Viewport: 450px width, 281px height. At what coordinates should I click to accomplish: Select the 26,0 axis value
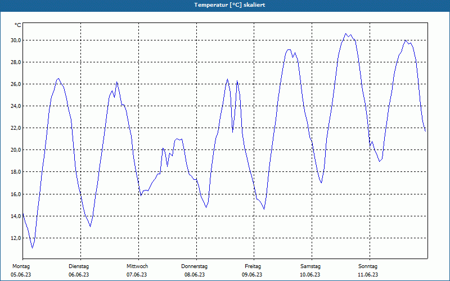16,84
